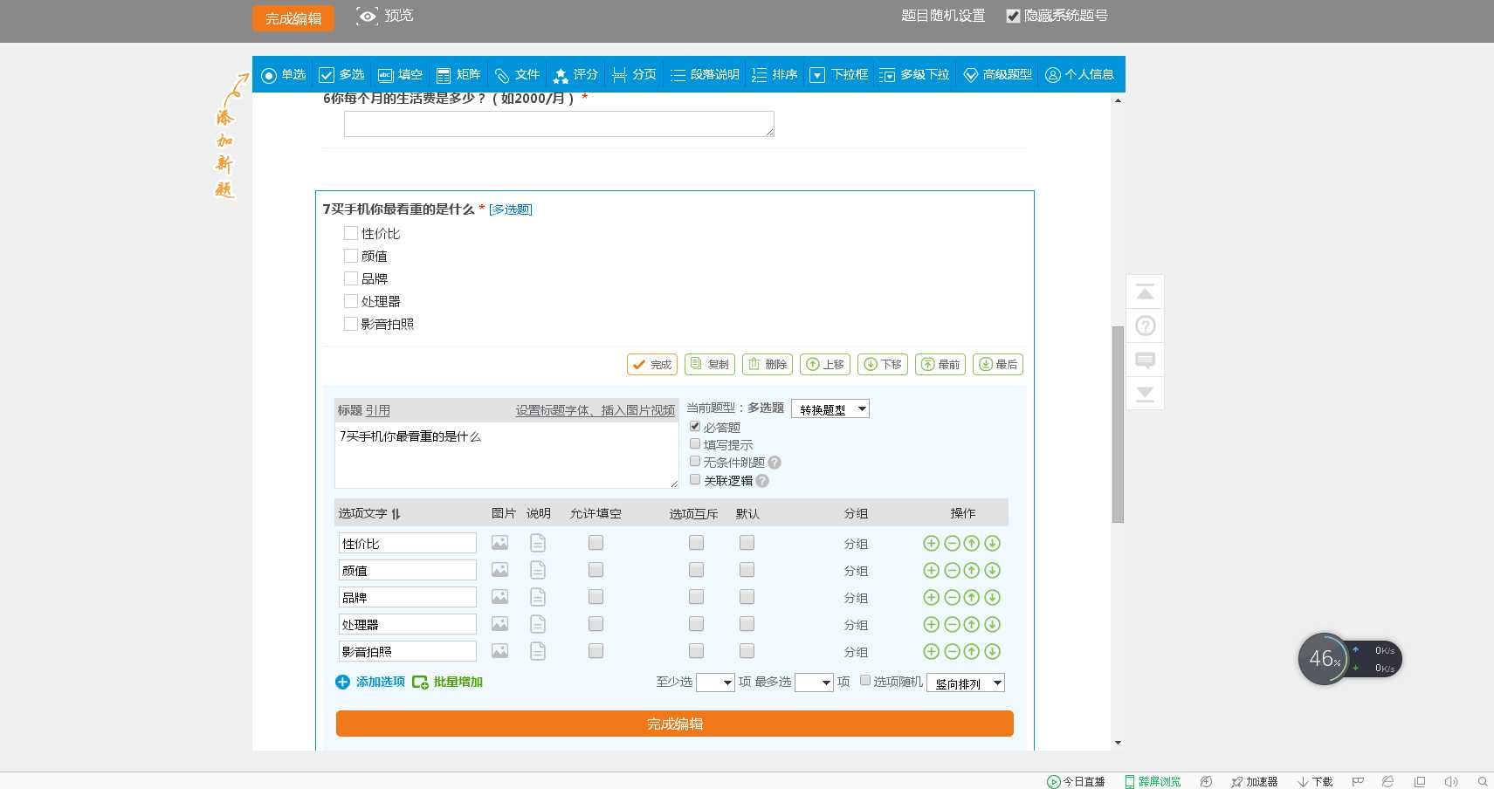Click the 引用 link beside 标题
This screenshot has height=789, width=1494.
tap(377, 410)
